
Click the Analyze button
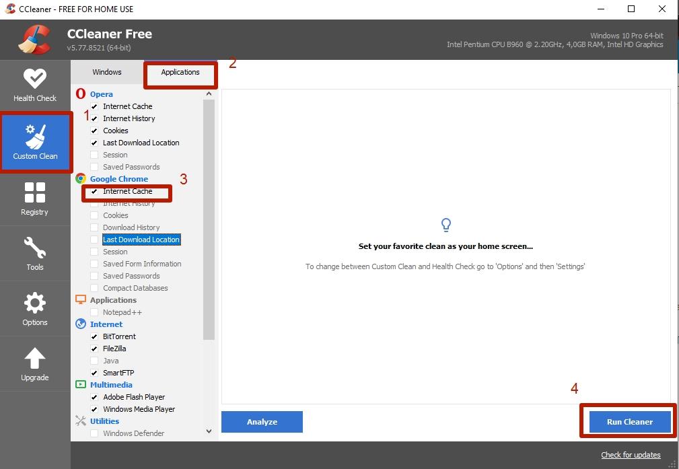pyautogui.click(x=262, y=422)
